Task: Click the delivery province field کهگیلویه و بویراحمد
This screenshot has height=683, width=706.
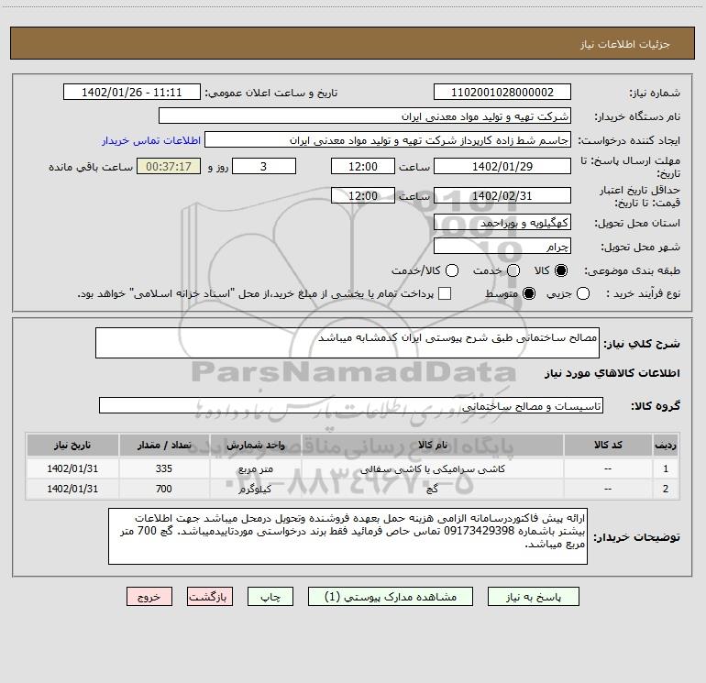Action: [x=502, y=223]
